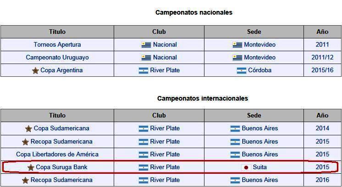Click star icon beside Copa Suruga Bank
Image resolution: width=342 pixels, height=187 pixels.
[x=31, y=167]
